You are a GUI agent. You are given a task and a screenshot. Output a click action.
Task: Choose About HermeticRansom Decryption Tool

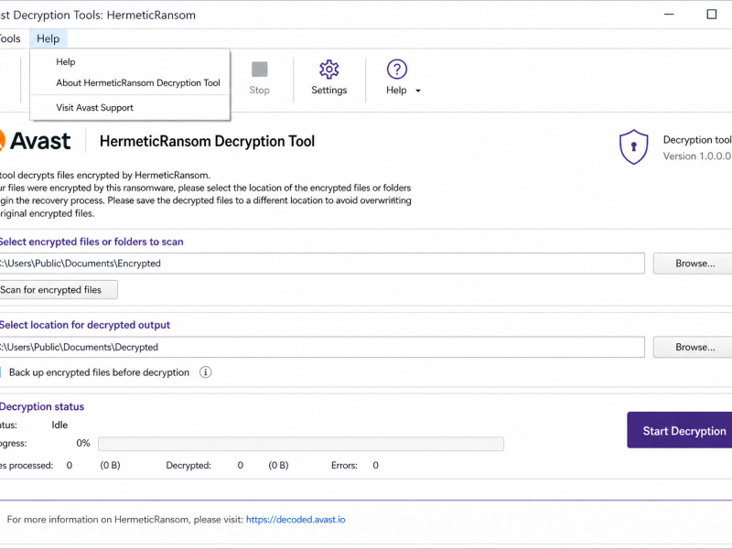coord(130,82)
